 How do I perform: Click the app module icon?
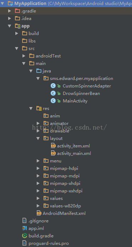pyautogui.click(x=17, y=26)
